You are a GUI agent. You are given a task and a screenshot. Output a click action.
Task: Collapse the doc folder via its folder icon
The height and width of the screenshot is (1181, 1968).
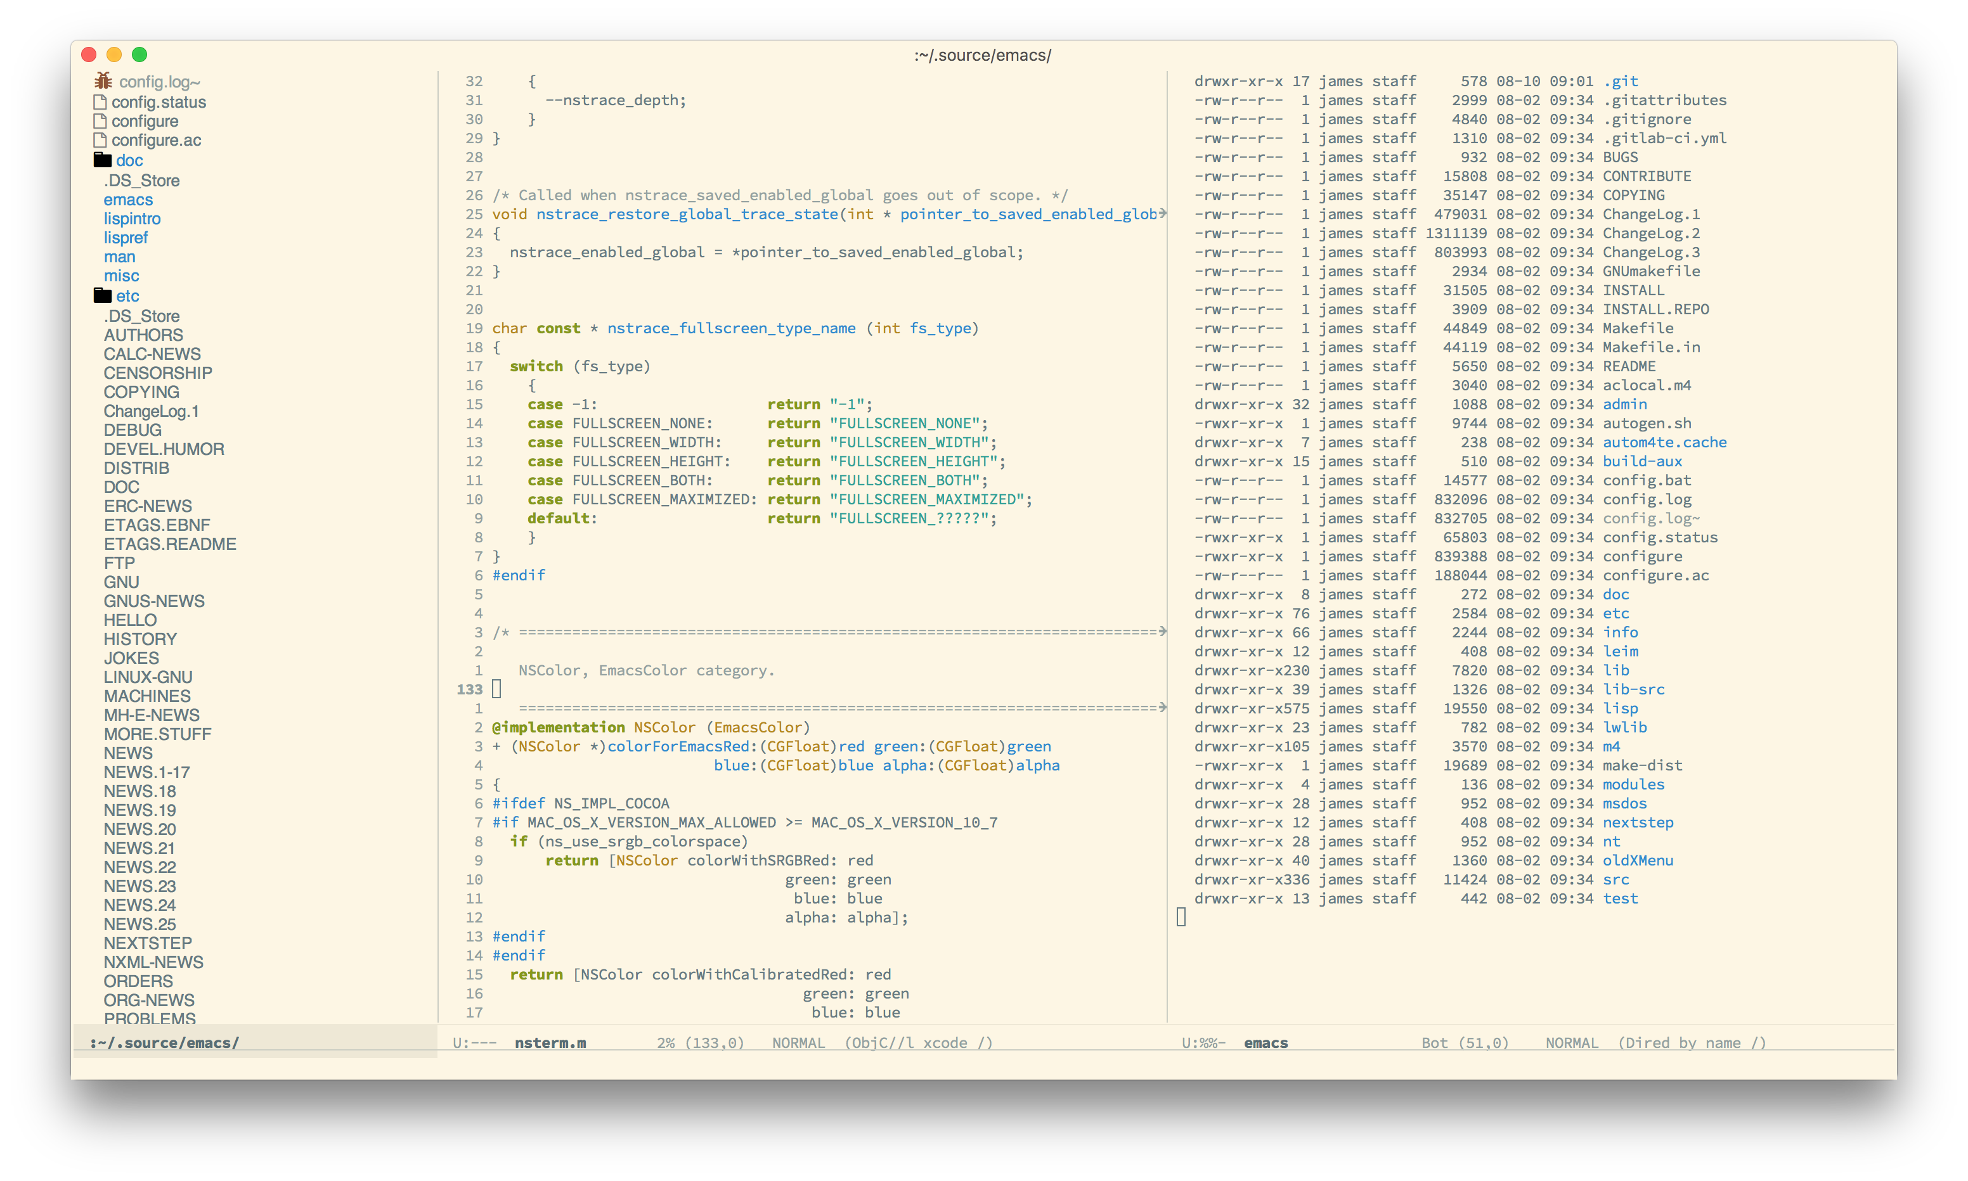(103, 160)
